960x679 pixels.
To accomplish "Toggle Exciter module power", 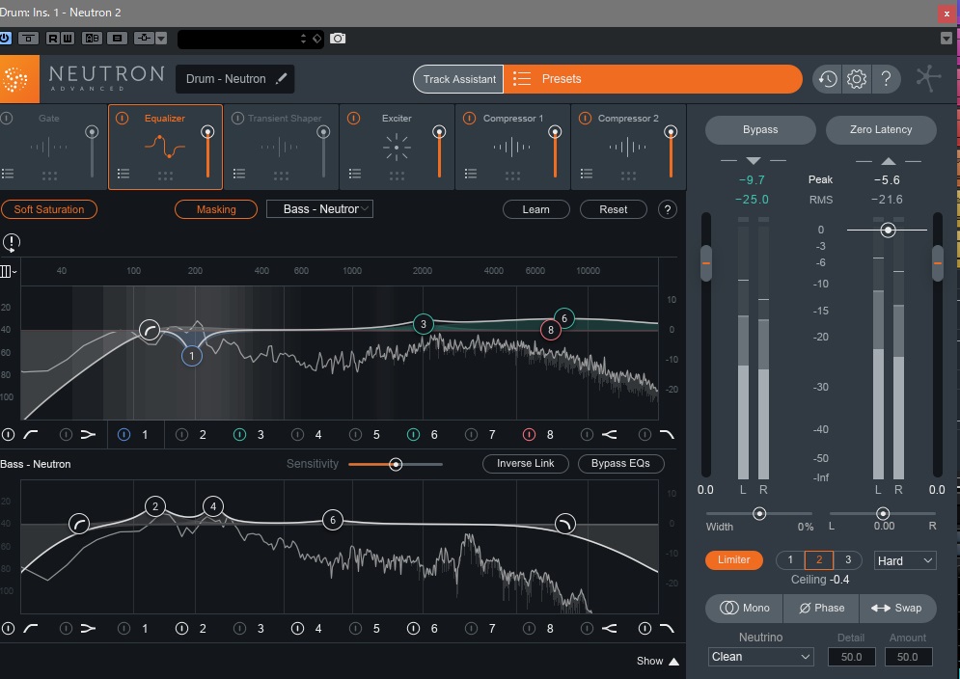I will click(x=353, y=119).
